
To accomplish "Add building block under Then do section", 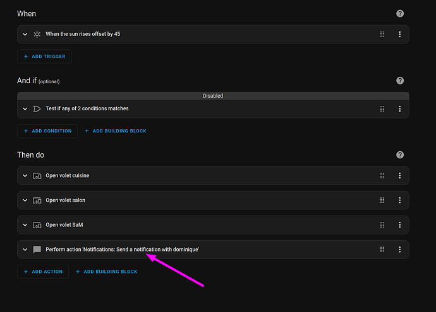I will click(x=106, y=272).
